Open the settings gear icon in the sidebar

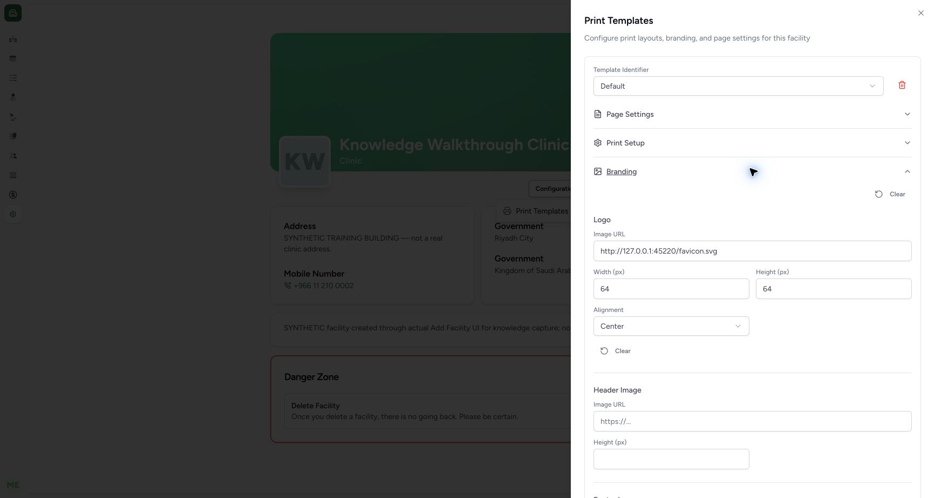[13, 214]
